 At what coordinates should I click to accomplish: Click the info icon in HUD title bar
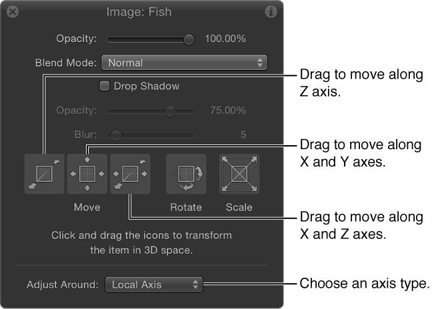pos(271,12)
